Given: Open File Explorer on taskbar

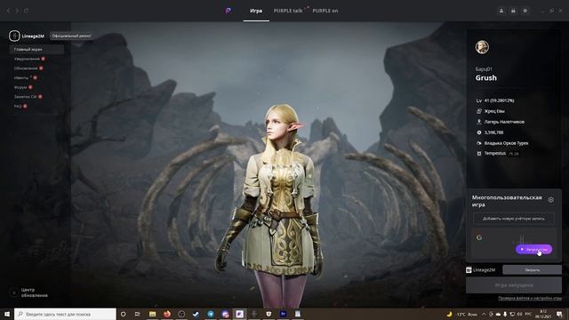Looking at the screenshot, I should coord(152,314).
